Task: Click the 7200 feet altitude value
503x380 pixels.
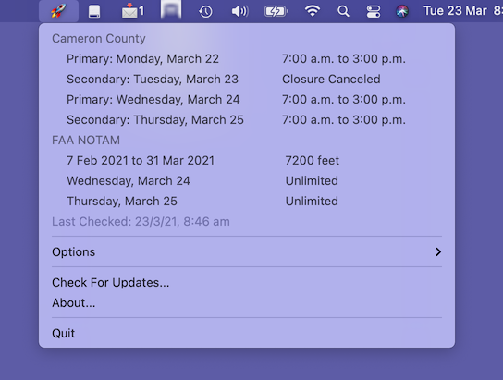Action: pos(312,160)
